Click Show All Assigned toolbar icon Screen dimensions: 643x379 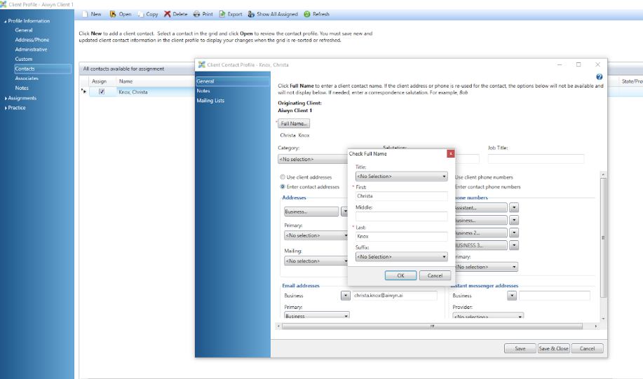pyautogui.click(x=251, y=14)
